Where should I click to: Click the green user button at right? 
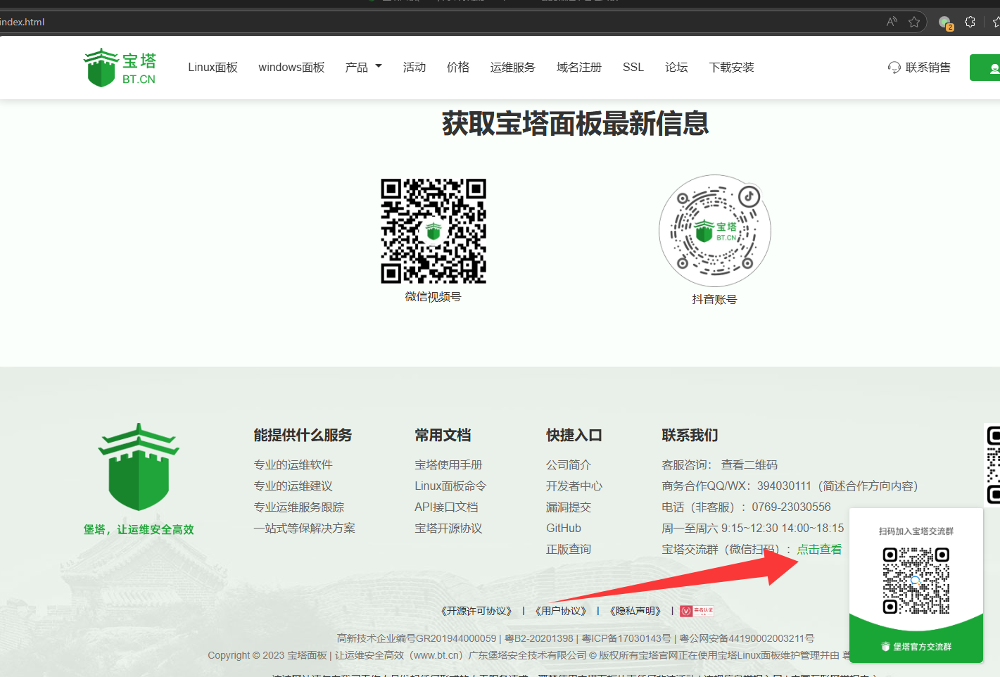[x=985, y=68]
